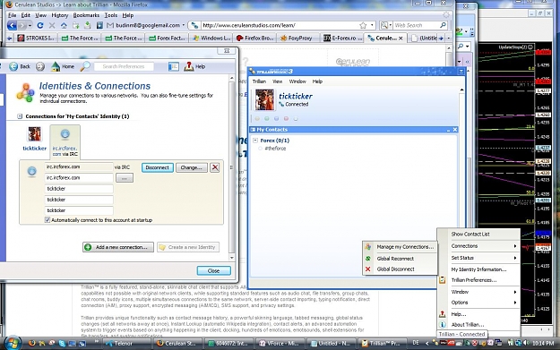This screenshot has width=560, height=350.
Task: Stop loading the page in Firefox
Action: tap(52, 25)
